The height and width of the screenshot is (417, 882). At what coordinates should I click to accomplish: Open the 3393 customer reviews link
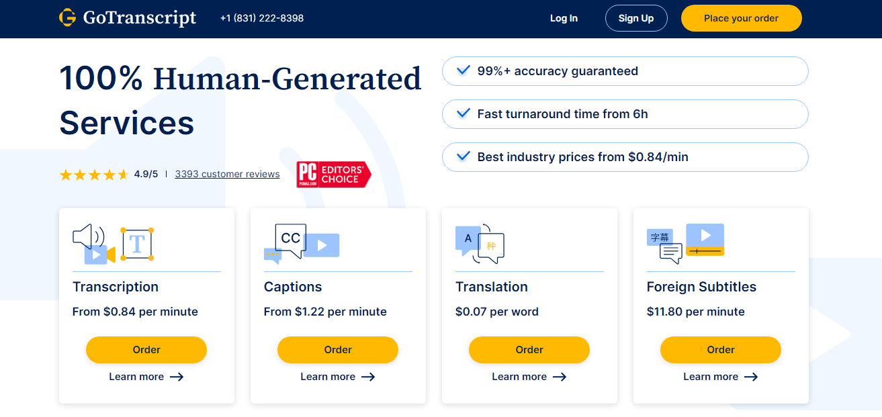pos(227,174)
